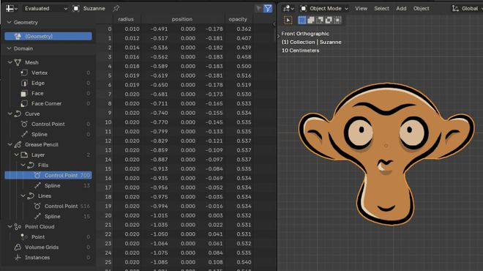Toggle the blue row filter funnel icon
Viewport: 483px width, 271px height.
click(268, 8)
